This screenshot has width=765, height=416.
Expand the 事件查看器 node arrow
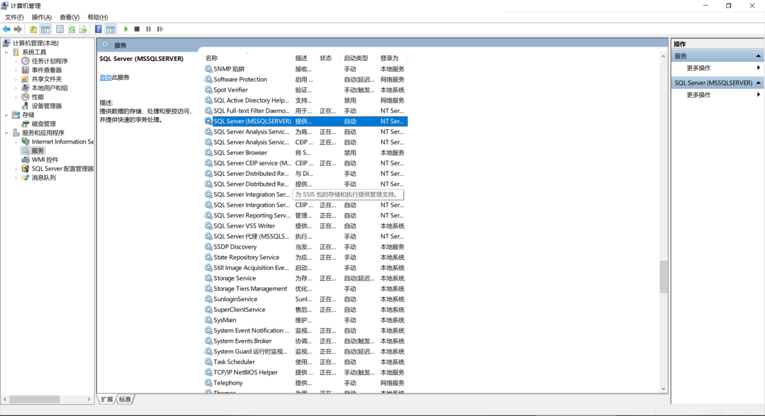(x=16, y=70)
